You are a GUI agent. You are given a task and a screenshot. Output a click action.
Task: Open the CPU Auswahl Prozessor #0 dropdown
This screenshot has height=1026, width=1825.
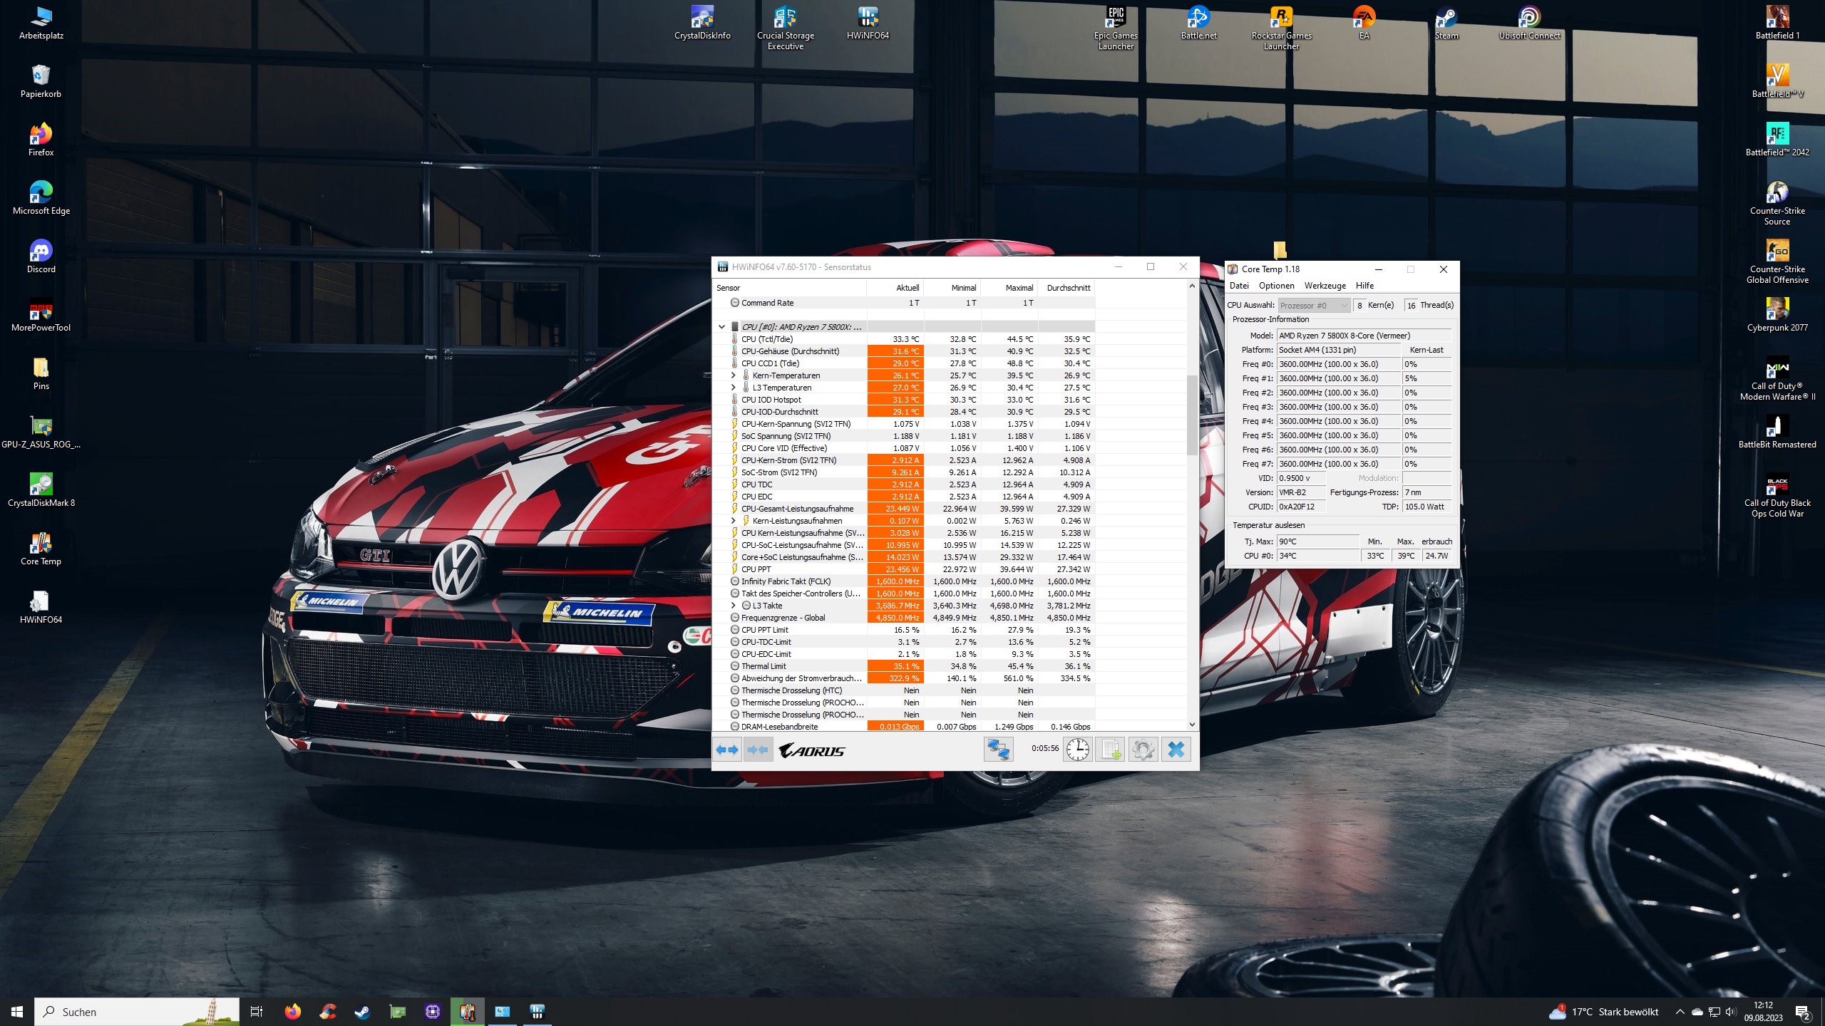point(1313,306)
